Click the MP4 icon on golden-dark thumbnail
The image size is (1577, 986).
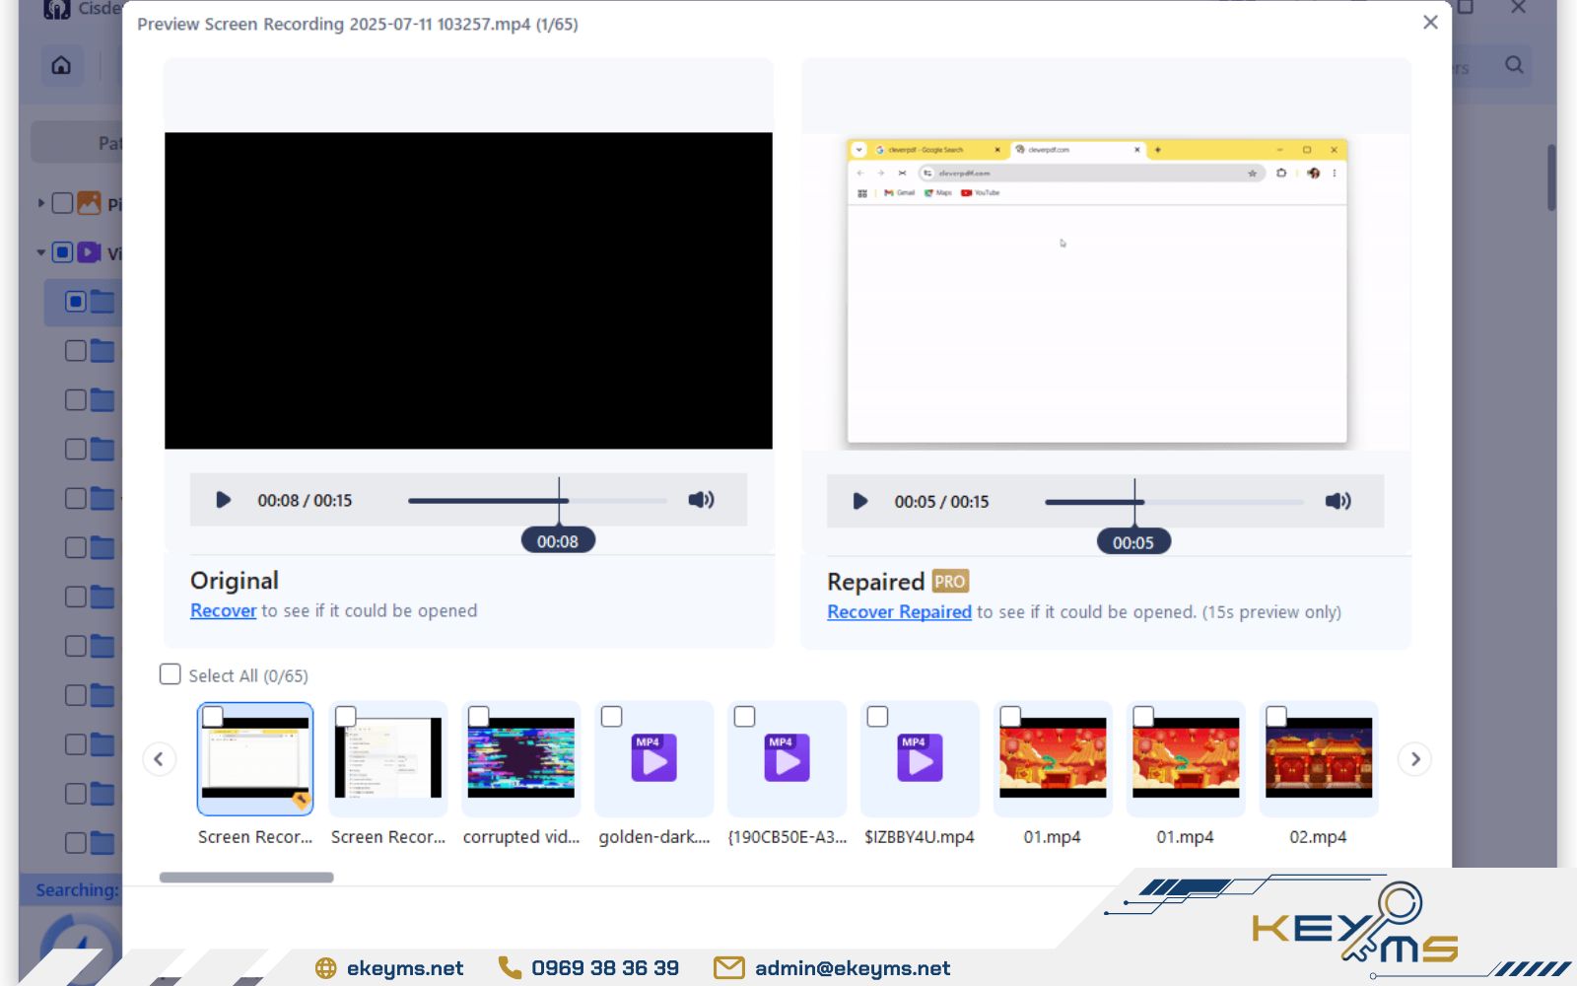point(653,758)
